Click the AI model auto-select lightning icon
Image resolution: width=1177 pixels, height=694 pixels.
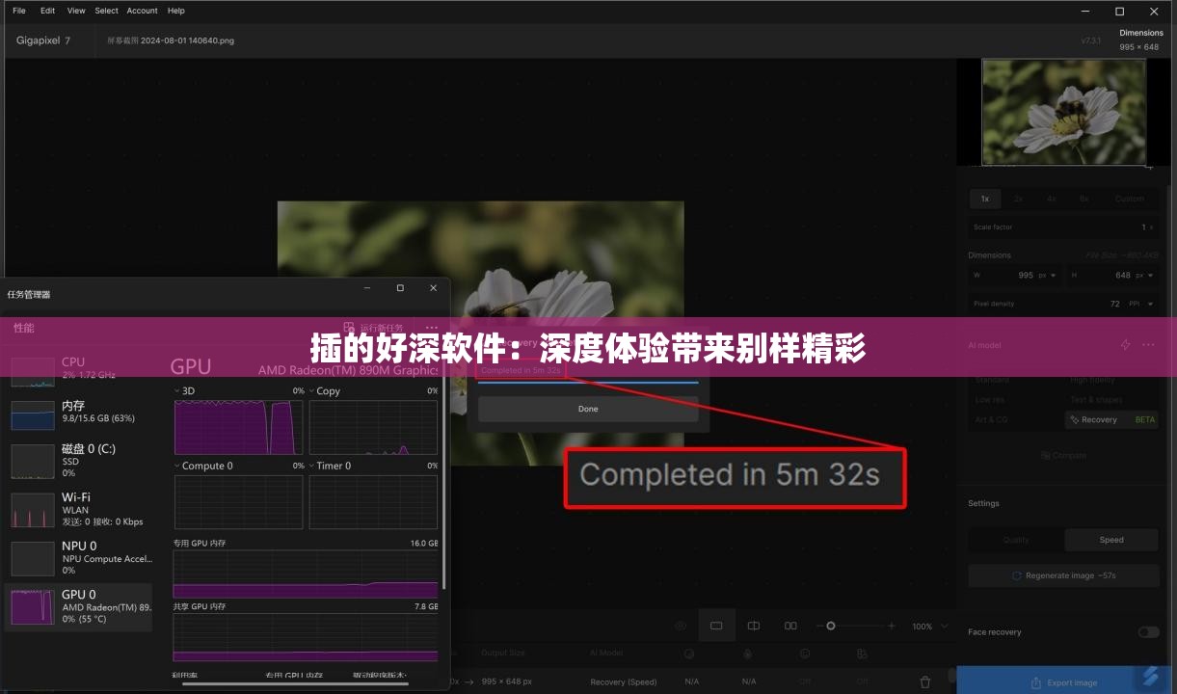pyautogui.click(x=1124, y=344)
